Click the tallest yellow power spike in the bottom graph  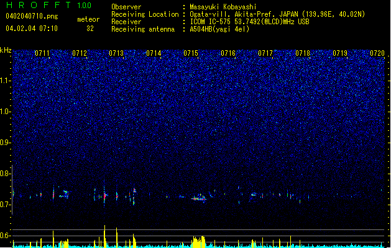coord(104,236)
